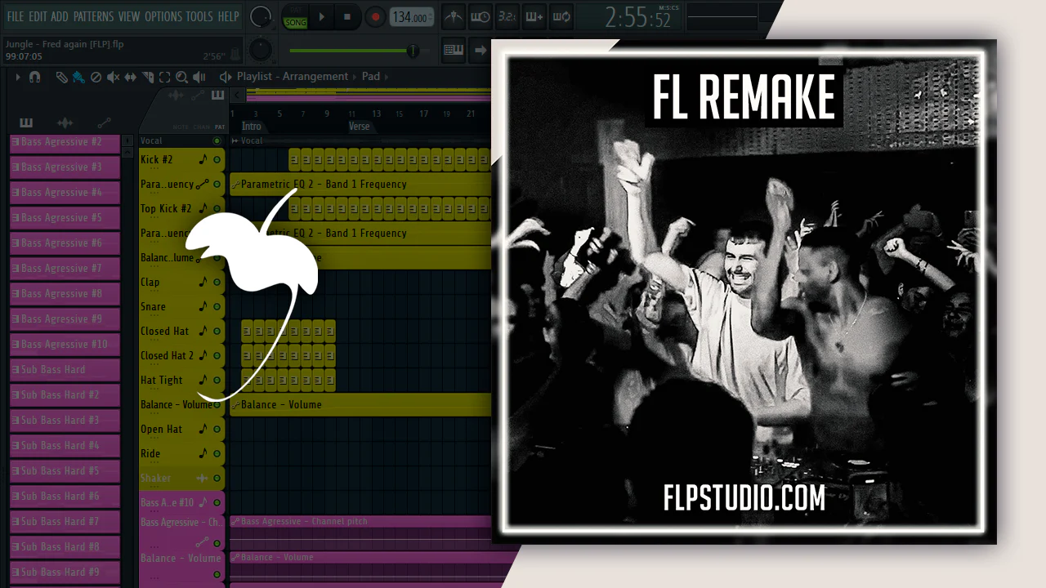Screen dimensions: 1046x588
Task: Mute the Clap track
Action: (217, 283)
